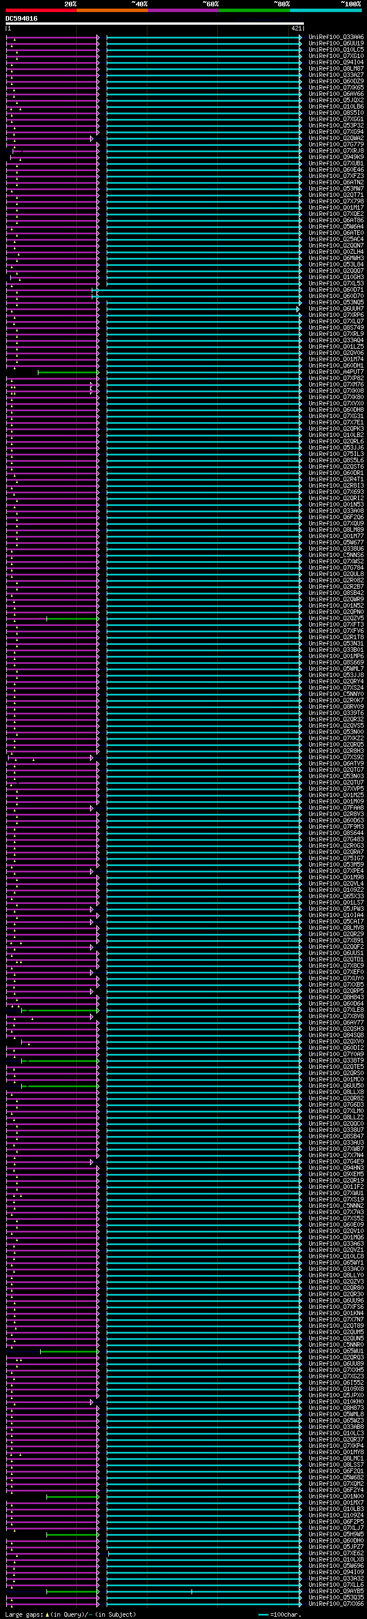The height and width of the screenshot is (1619, 367).
Task: Click the query end position 421
Action: click(x=296, y=28)
